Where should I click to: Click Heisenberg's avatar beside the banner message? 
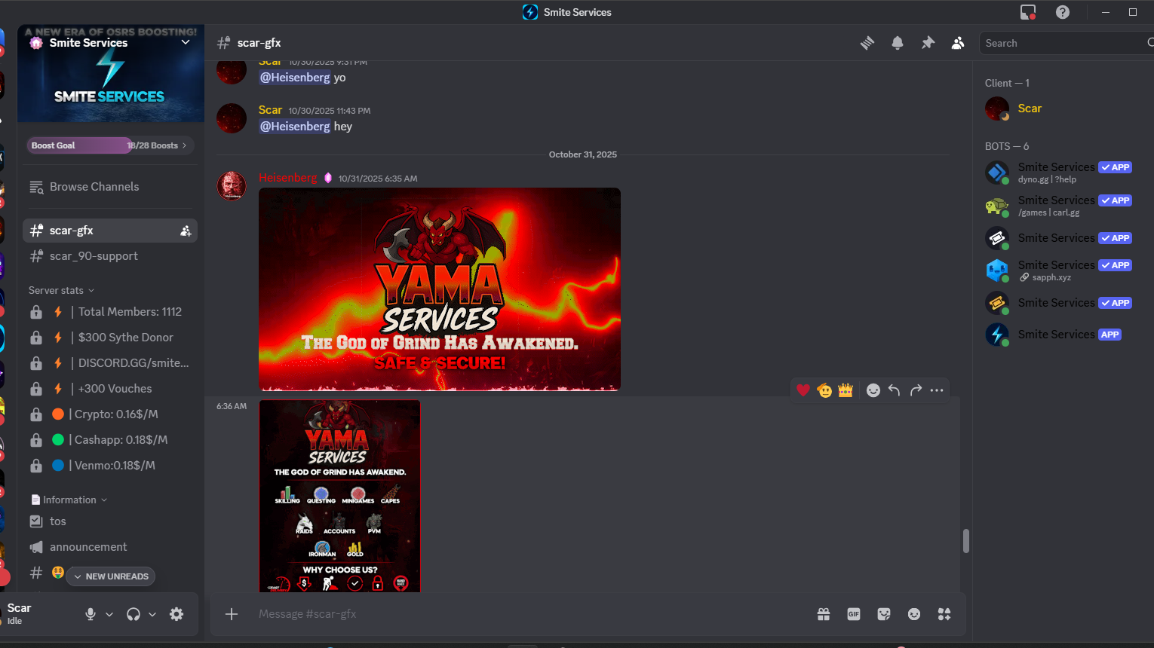(x=232, y=185)
